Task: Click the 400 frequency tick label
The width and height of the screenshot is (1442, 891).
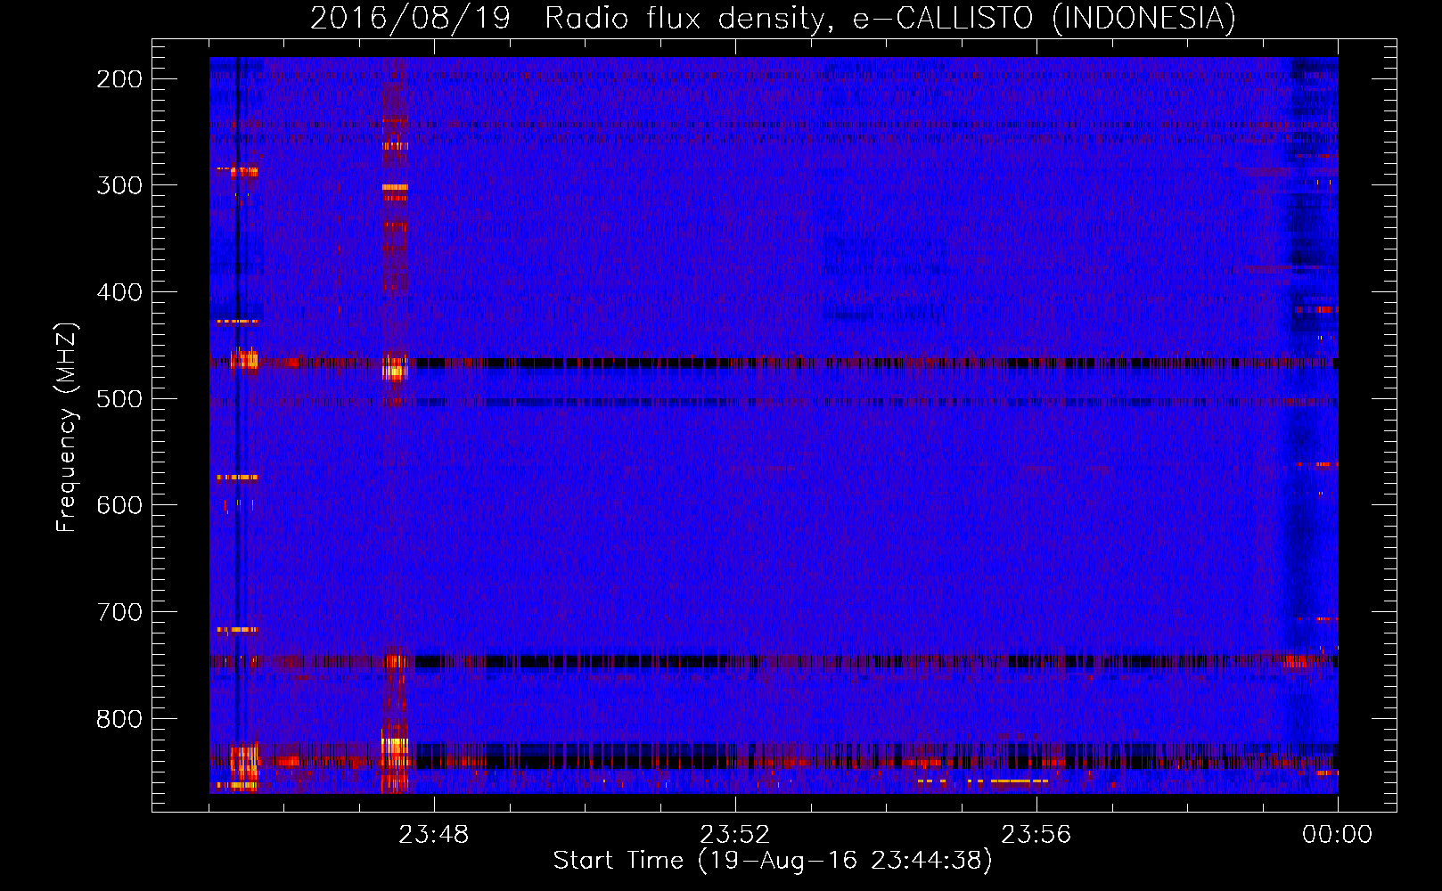Action: pos(119,292)
